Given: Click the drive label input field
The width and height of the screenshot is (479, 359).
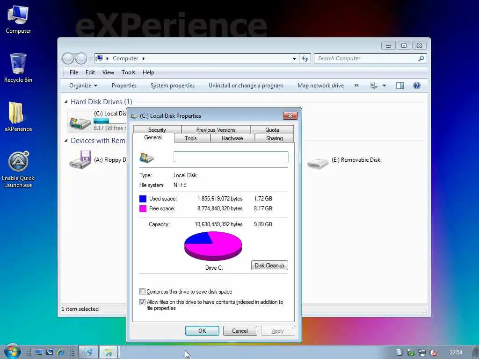Looking at the screenshot, I should coord(231,157).
